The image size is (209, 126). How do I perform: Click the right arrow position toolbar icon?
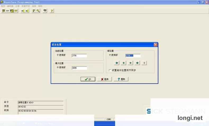[27, 11]
